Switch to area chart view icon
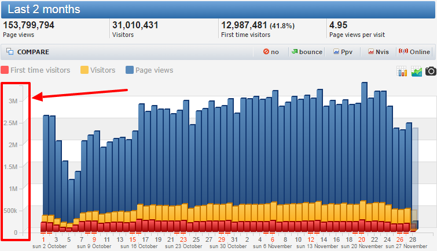 pyautogui.click(x=417, y=71)
